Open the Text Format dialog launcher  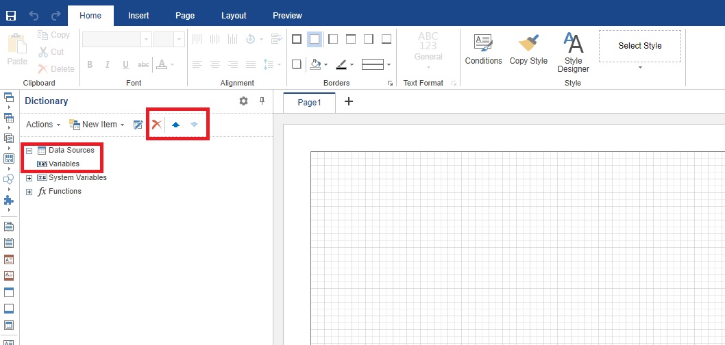tap(454, 83)
